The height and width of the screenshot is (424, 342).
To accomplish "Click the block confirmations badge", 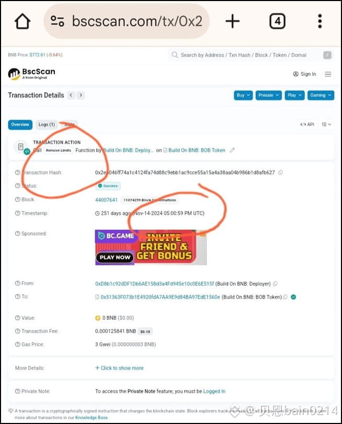I will click(x=150, y=200).
